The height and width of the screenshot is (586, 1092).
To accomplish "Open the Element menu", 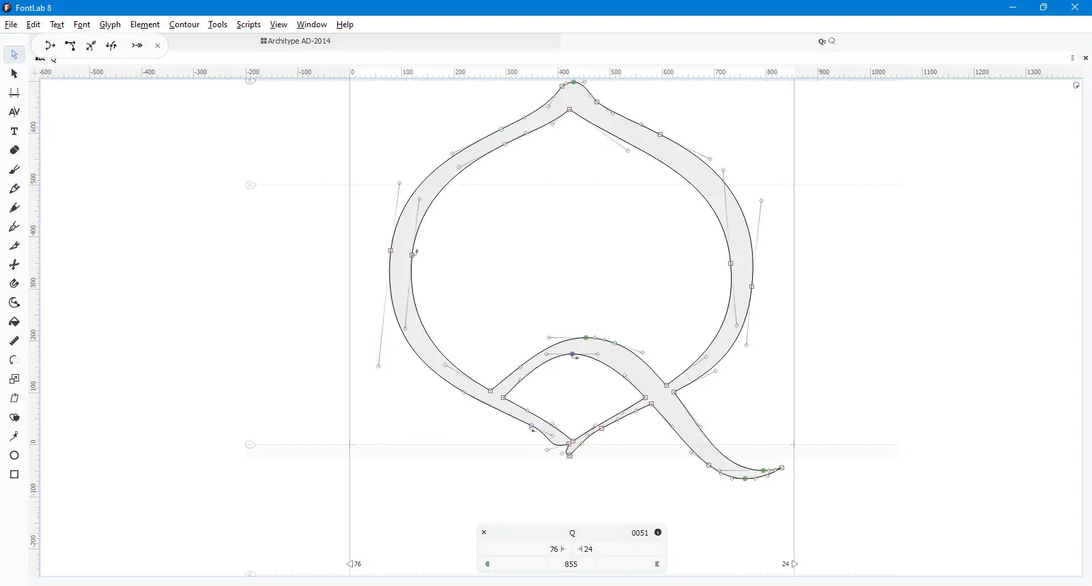I will 145,25.
